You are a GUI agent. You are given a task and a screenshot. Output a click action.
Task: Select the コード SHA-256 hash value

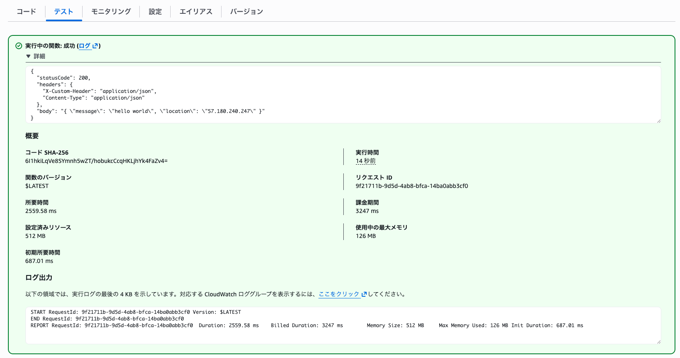pos(96,161)
